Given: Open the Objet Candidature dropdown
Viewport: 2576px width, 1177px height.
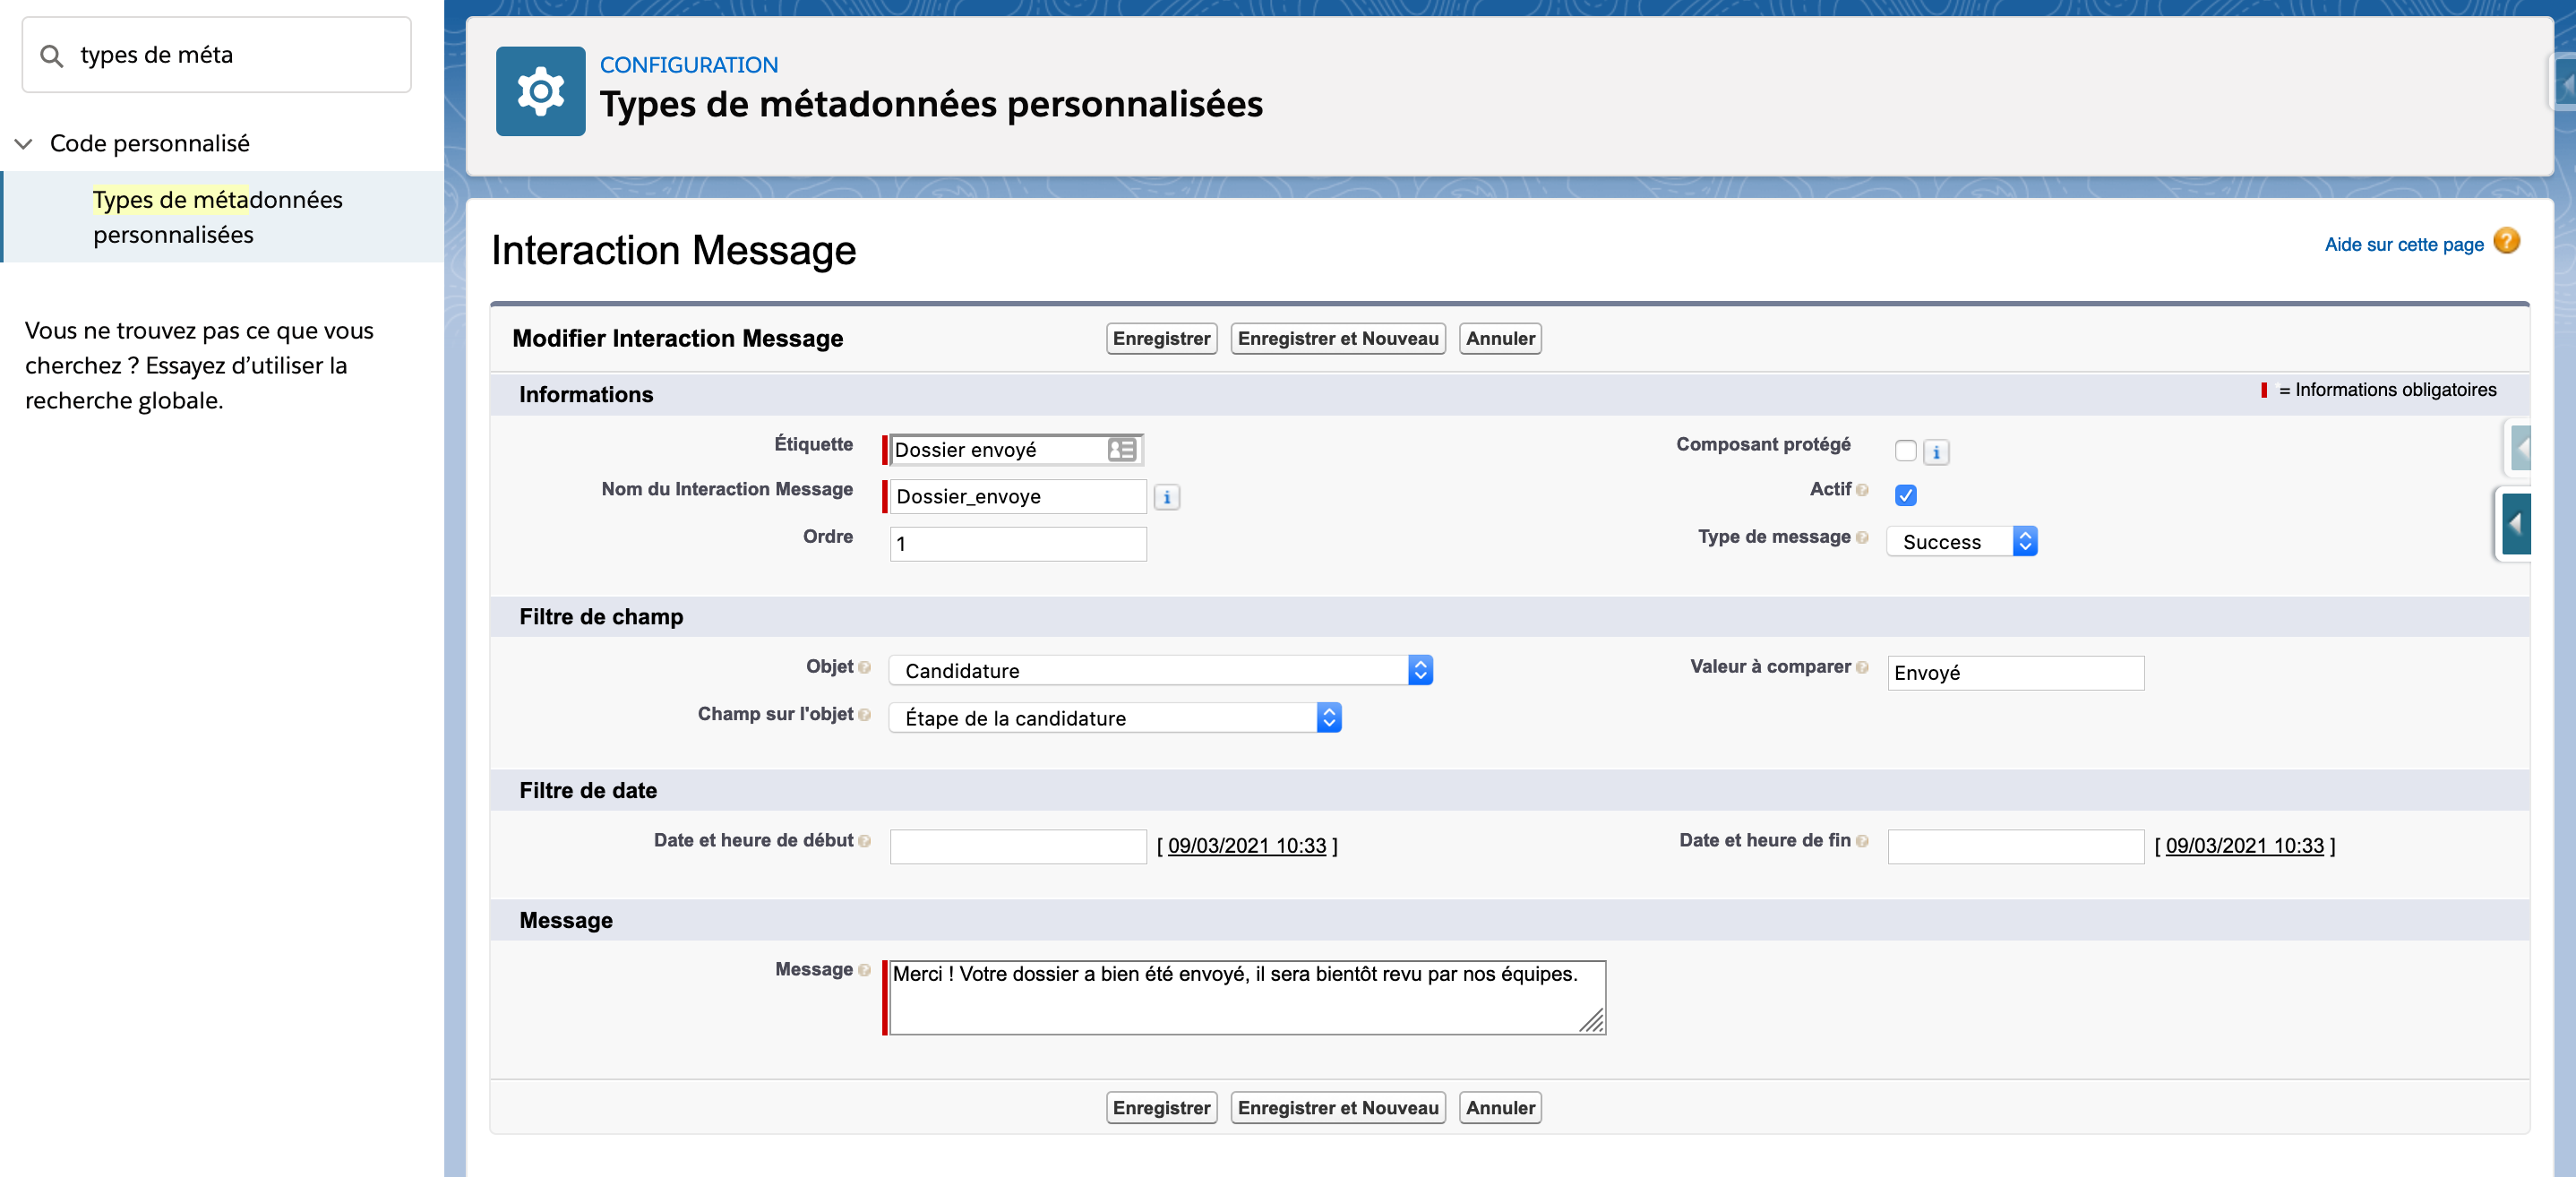Looking at the screenshot, I should [1159, 670].
